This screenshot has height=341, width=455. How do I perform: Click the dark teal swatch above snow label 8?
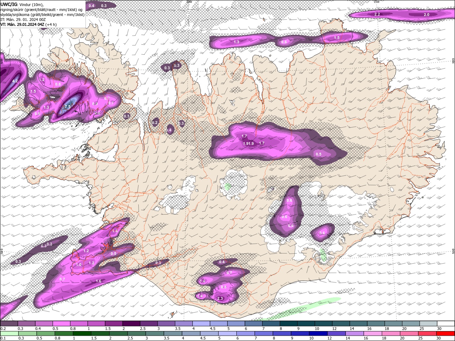pyautogui.click(x=288, y=324)
